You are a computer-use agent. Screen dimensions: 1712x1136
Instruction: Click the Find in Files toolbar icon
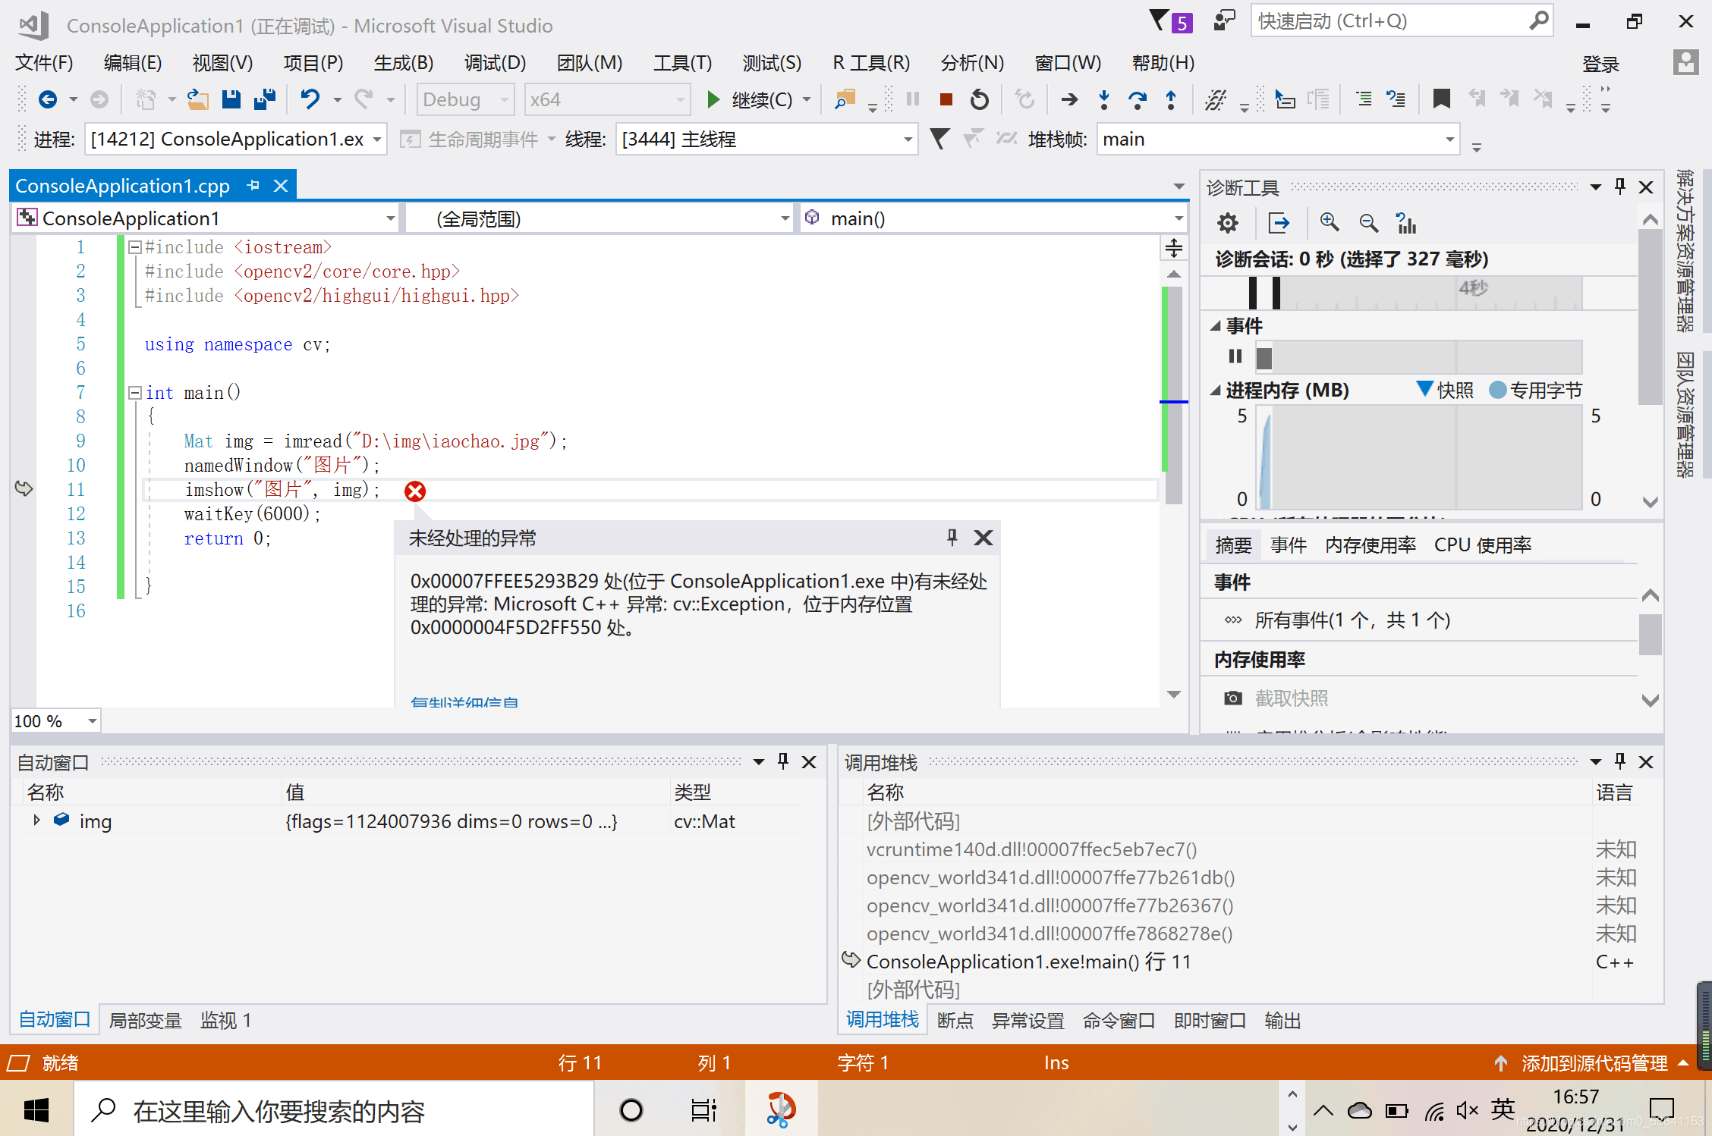845,99
